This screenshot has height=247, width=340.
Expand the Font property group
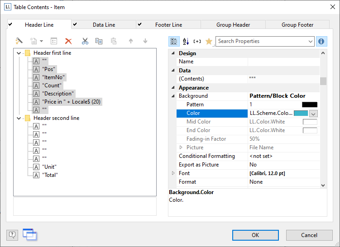tap(173, 173)
